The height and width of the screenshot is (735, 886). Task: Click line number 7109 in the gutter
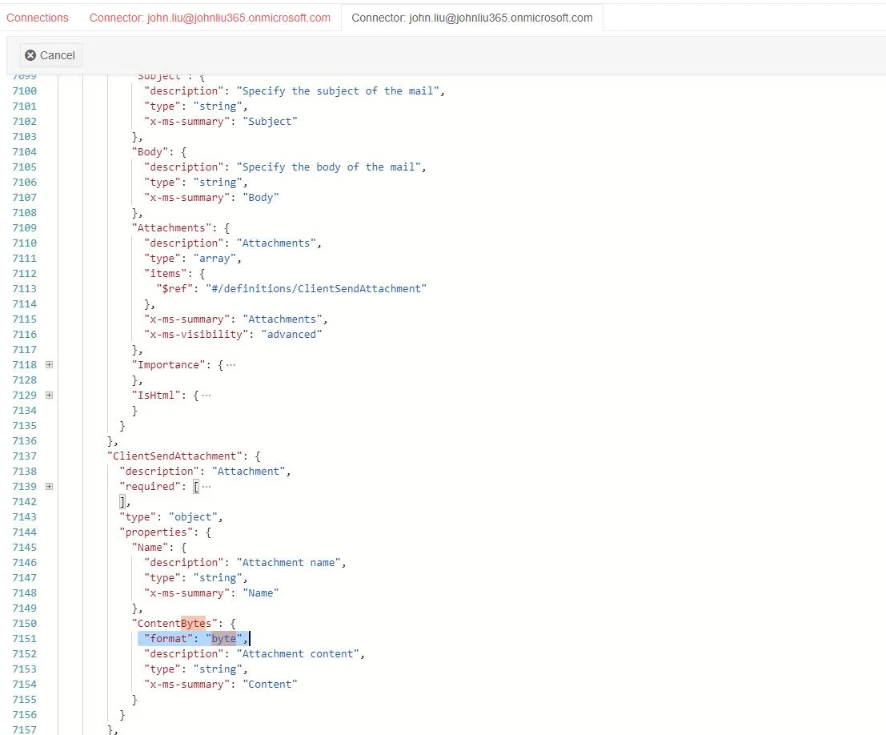pos(24,227)
